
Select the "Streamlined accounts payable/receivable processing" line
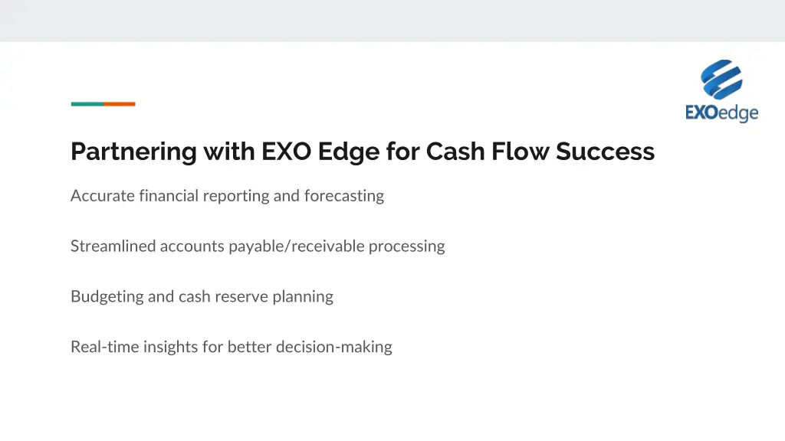click(258, 247)
